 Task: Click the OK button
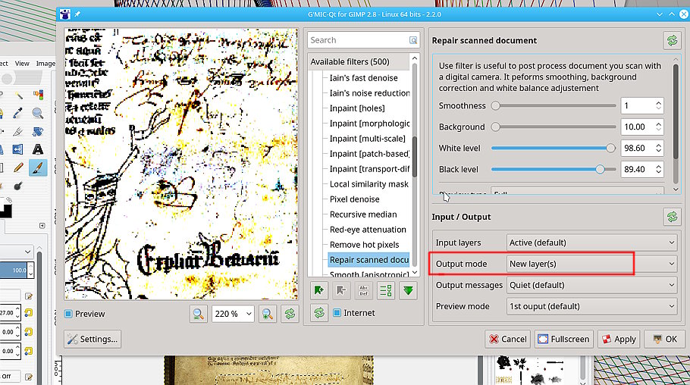(x=665, y=340)
